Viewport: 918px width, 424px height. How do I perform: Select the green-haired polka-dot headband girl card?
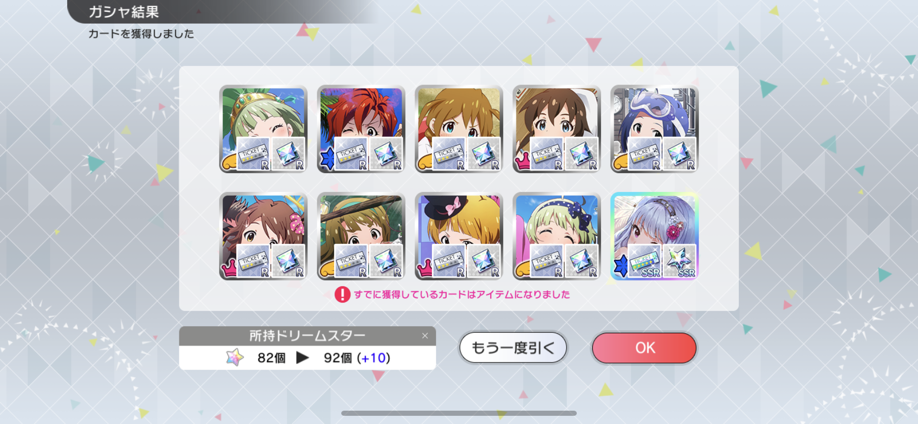(x=556, y=236)
